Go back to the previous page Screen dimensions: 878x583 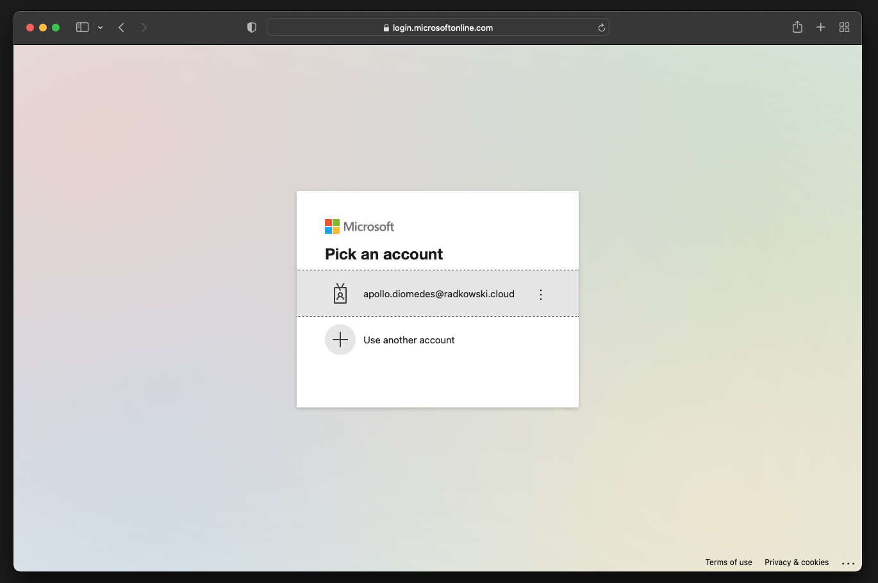(121, 28)
